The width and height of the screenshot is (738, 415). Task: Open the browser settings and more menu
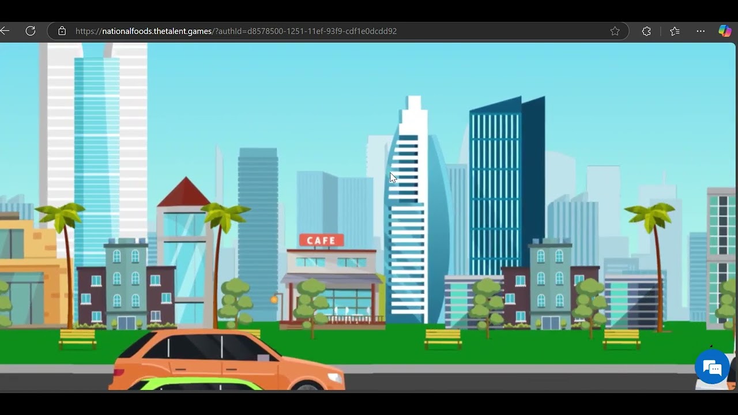pos(701,31)
